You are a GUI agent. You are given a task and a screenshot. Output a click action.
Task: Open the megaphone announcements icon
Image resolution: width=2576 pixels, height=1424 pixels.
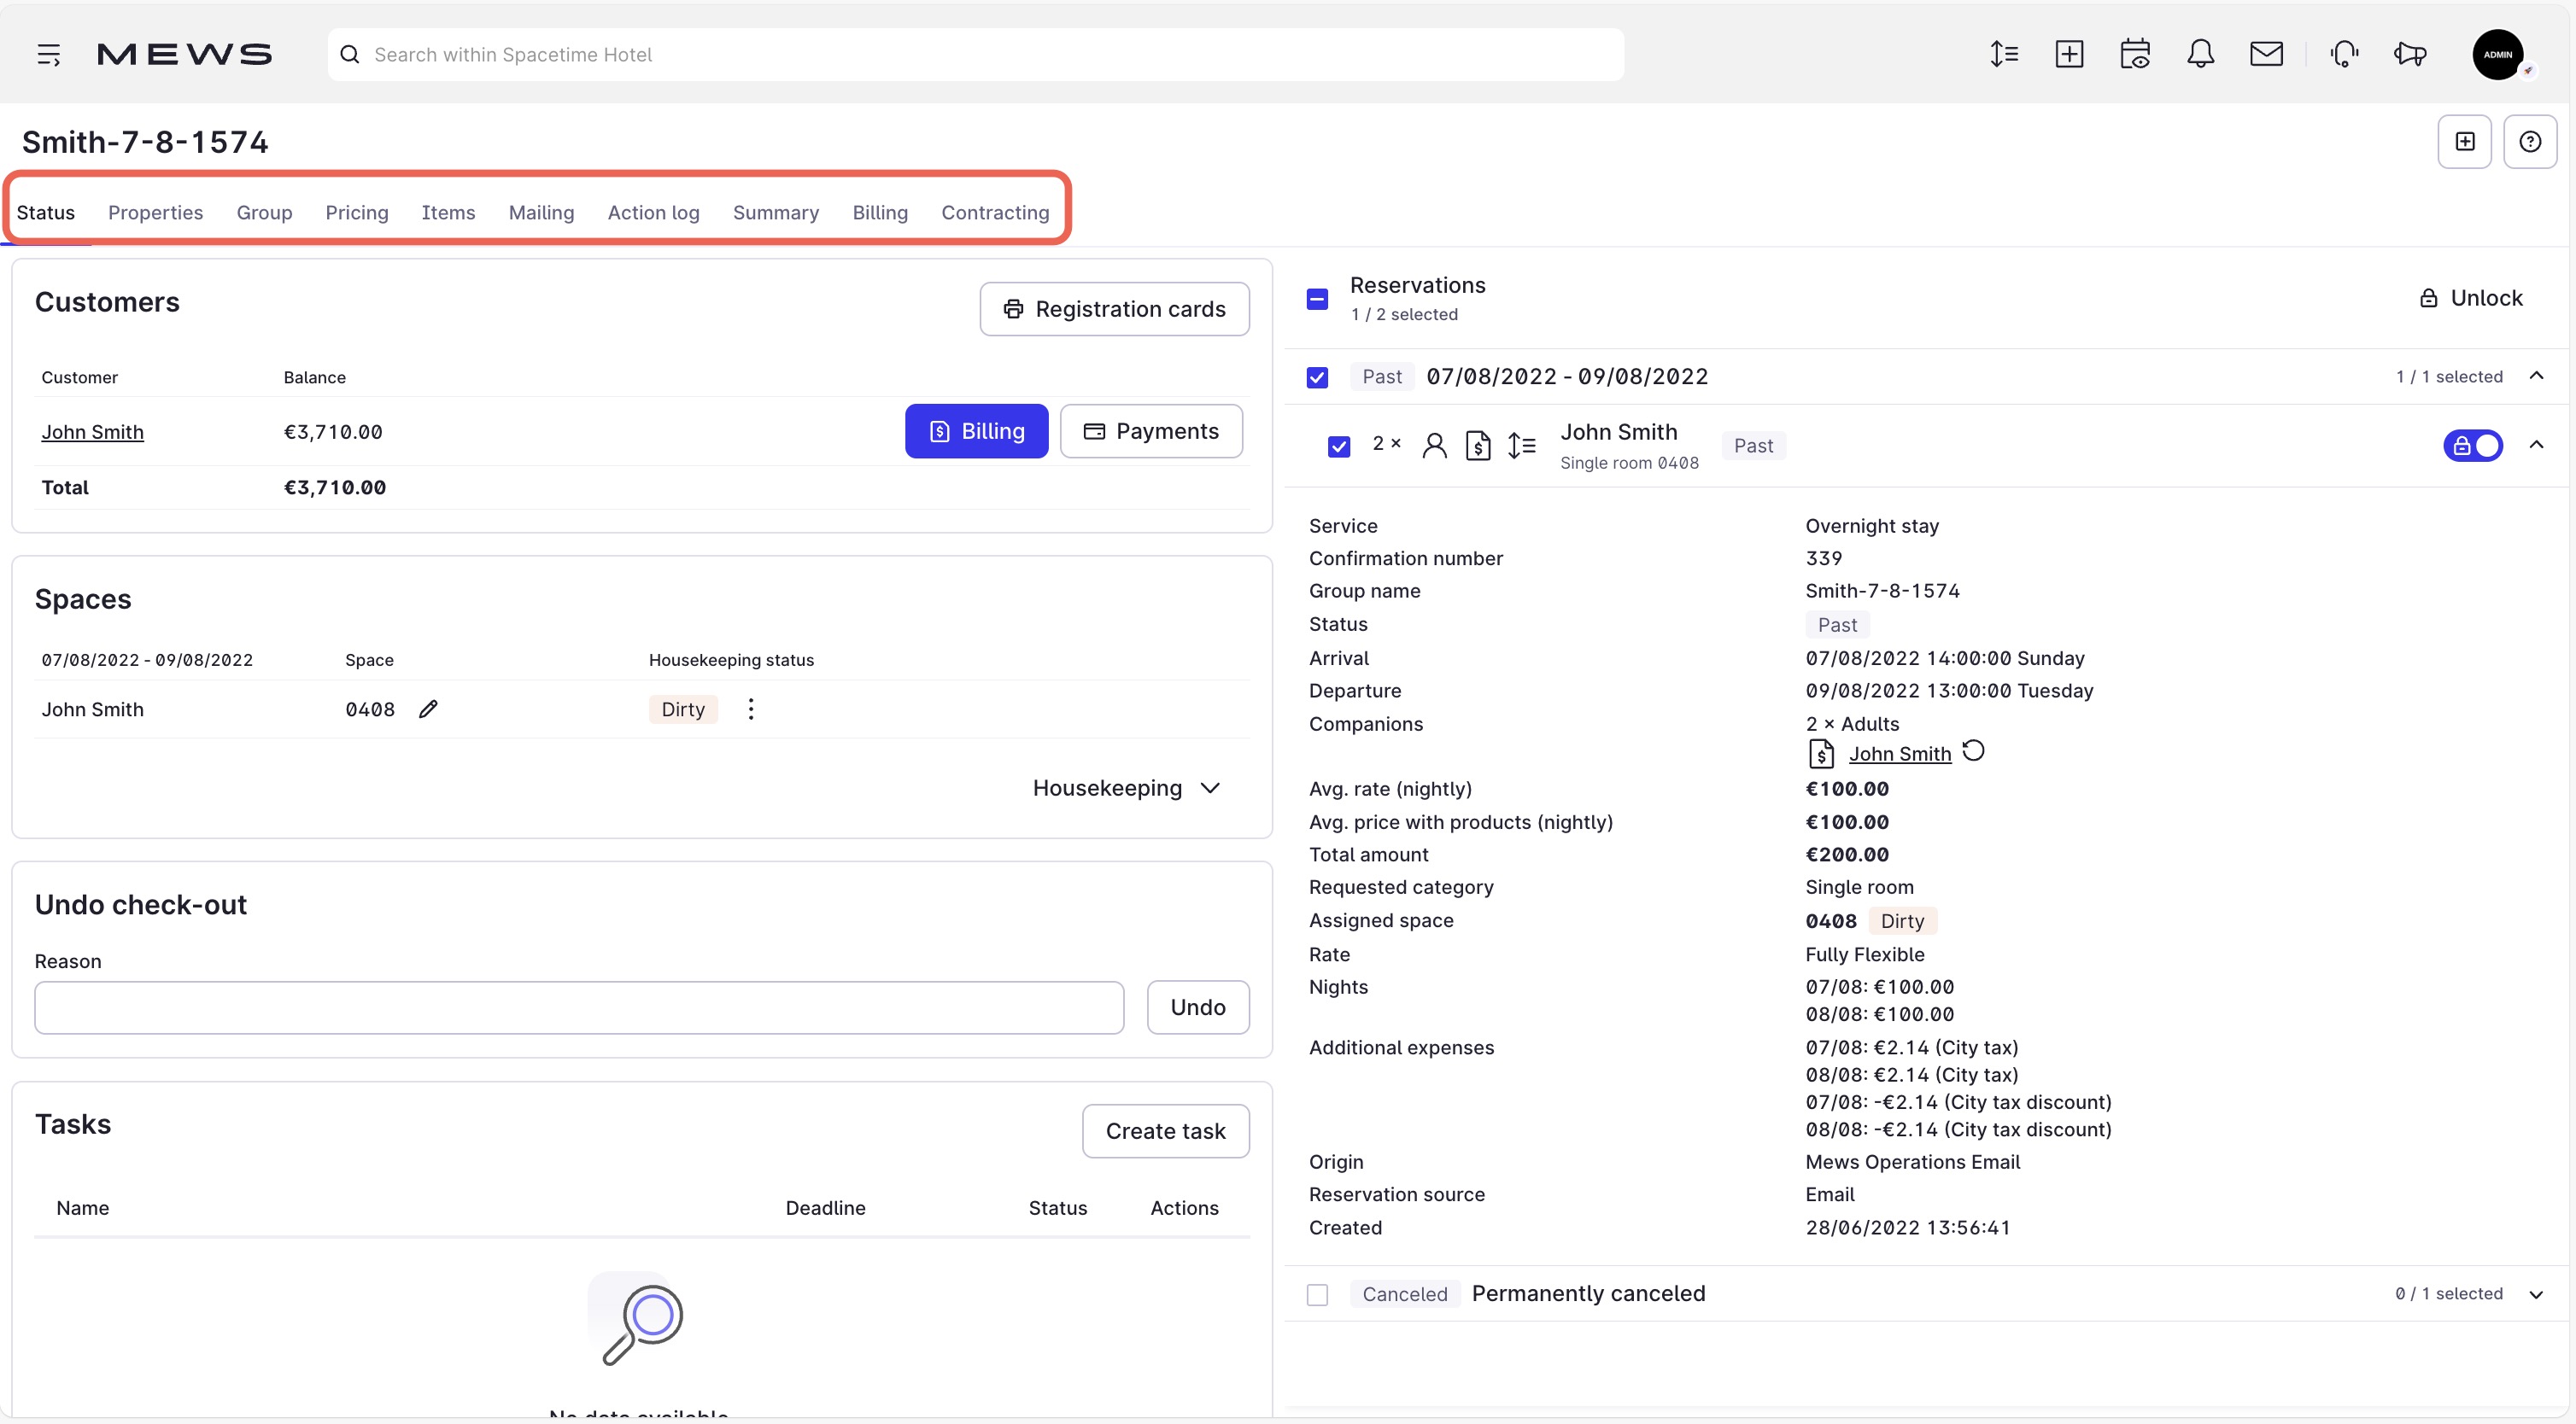pos(2410,54)
